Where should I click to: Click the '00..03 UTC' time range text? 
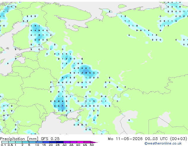pyautogui.click(x=156, y=139)
